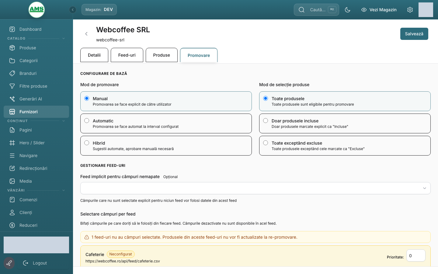Click the cafeterie.csv feed URL

[123, 261]
